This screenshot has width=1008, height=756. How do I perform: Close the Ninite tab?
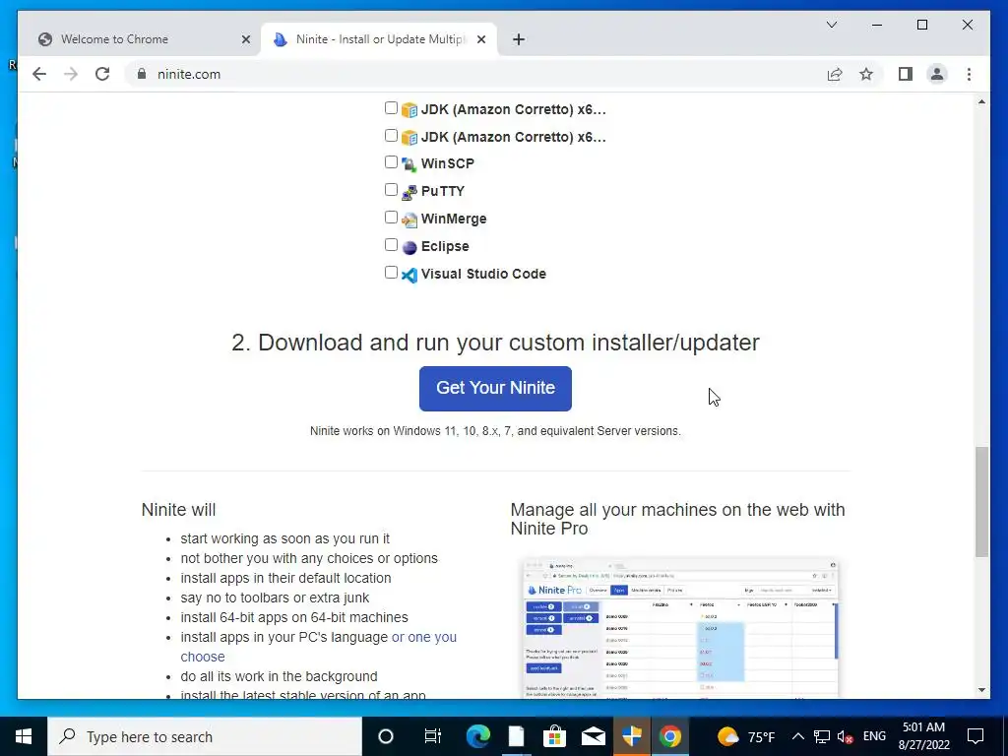point(481,39)
